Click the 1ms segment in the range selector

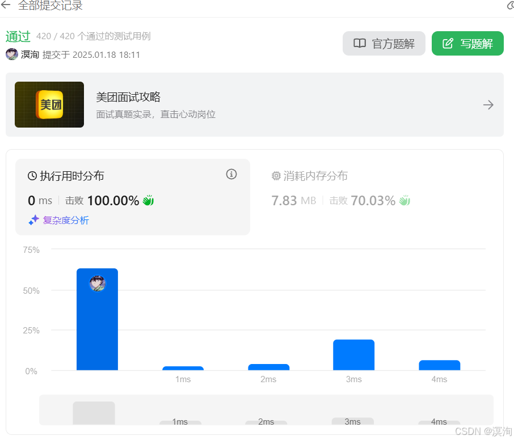point(180,422)
